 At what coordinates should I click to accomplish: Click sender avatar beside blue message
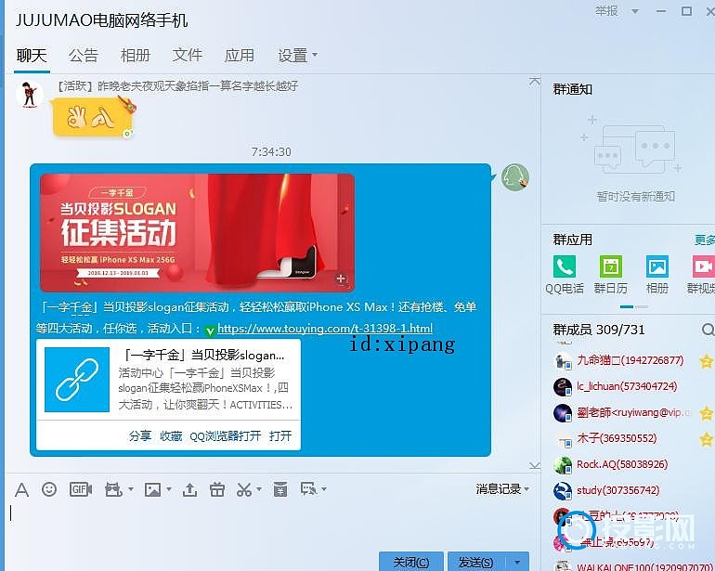[x=515, y=178]
